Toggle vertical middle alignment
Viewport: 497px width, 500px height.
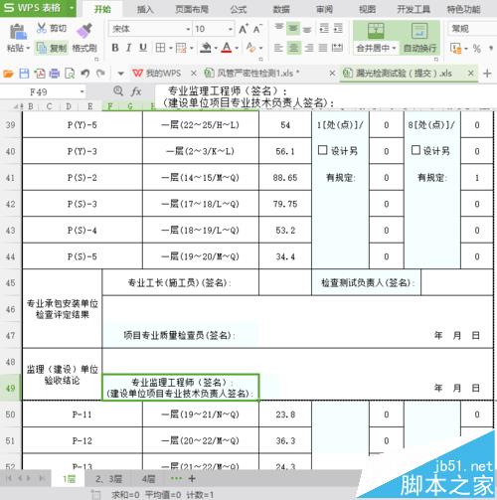click(293, 29)
